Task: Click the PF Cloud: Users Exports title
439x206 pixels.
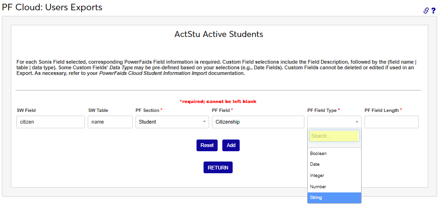Action: tap(52, 7)
